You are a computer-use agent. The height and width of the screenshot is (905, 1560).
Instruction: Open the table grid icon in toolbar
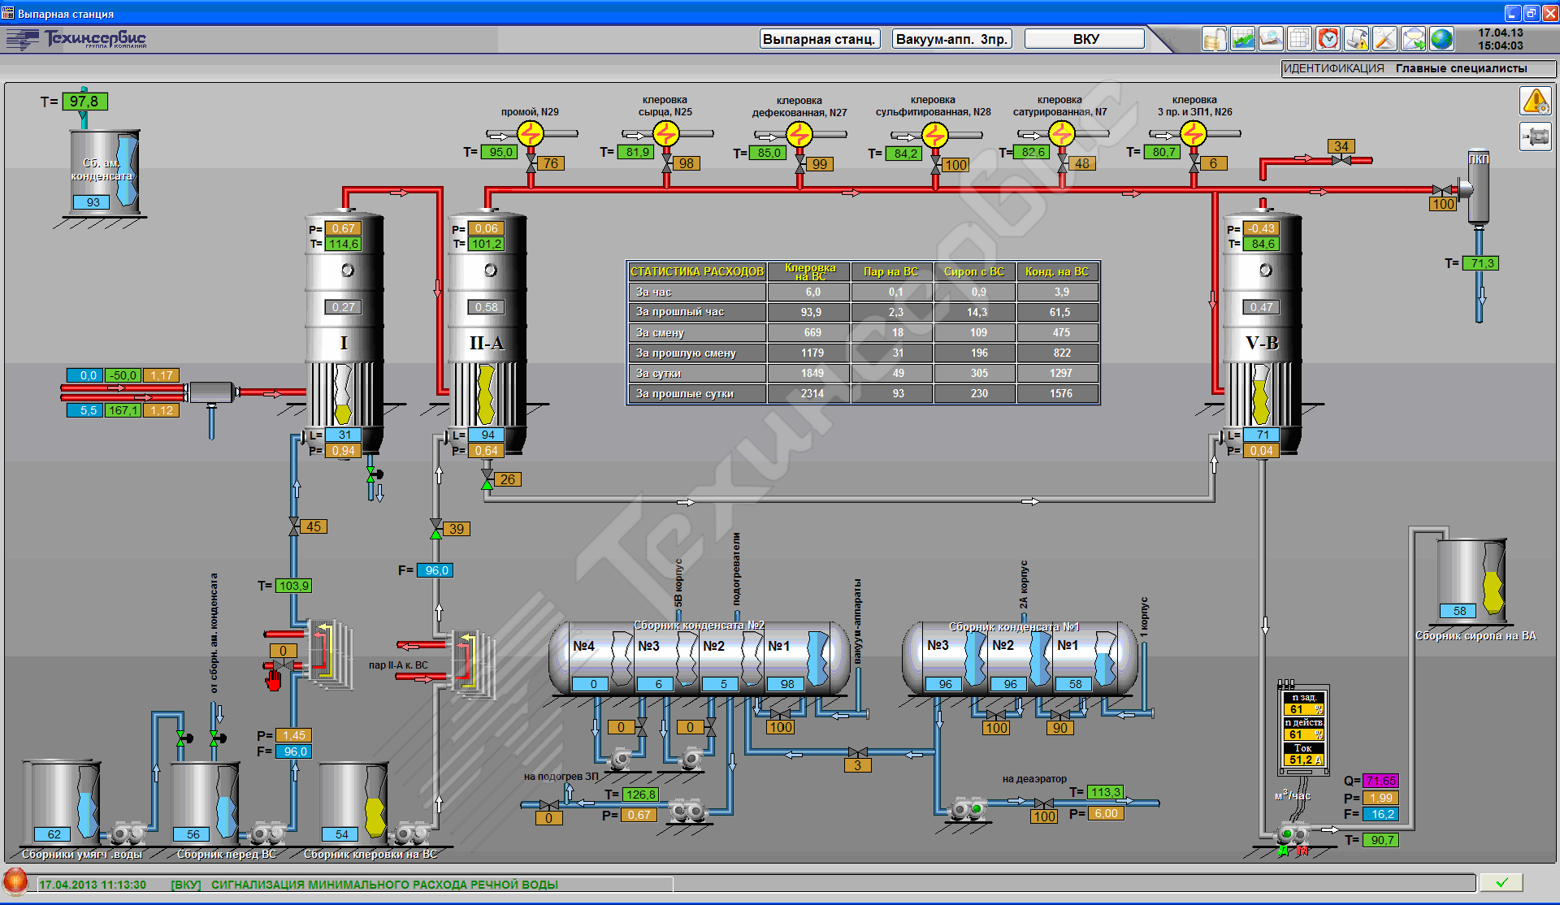[1300, 38]
